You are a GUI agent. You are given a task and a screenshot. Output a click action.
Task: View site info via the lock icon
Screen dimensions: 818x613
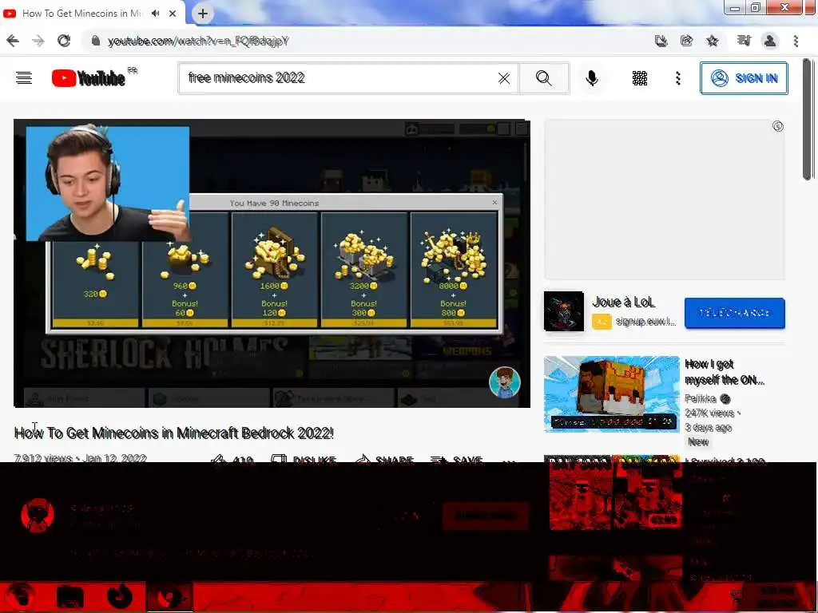(95, 41)
